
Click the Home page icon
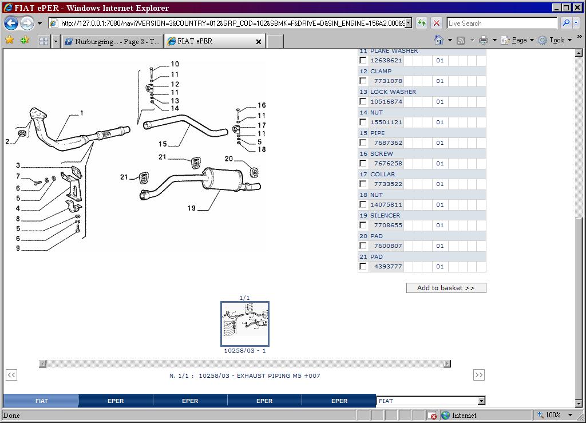pos(439,40)
